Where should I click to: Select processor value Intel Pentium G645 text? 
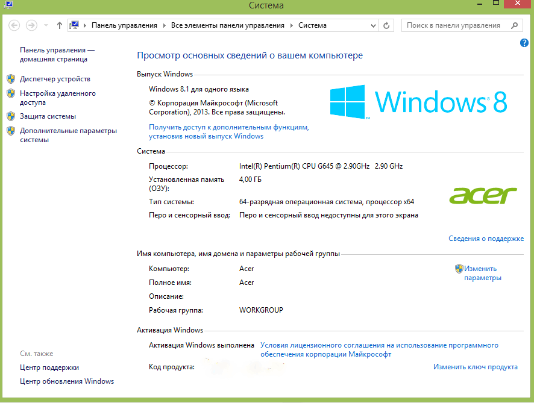321,166
